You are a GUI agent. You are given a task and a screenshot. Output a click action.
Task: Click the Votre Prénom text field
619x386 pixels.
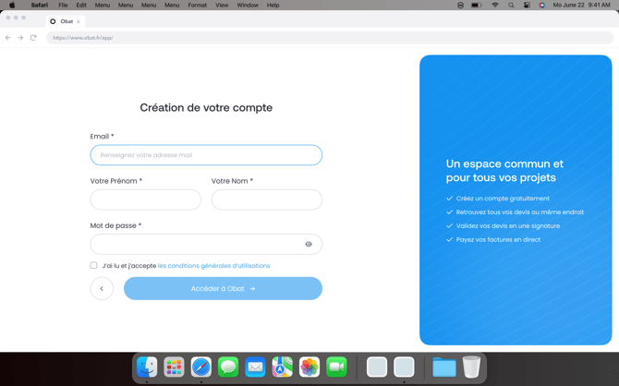click(145, 199)
